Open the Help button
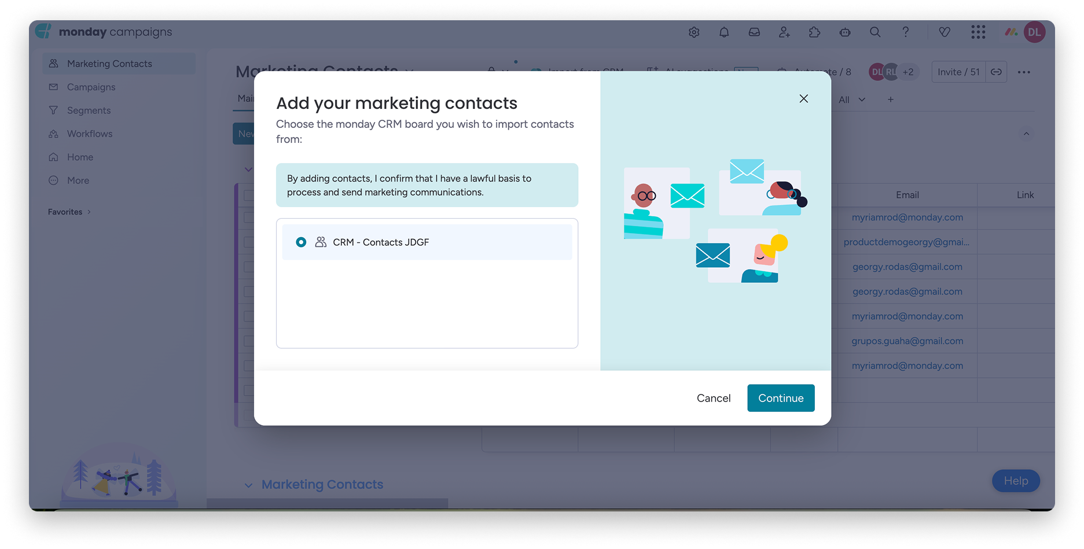 tap(1016, 481)
